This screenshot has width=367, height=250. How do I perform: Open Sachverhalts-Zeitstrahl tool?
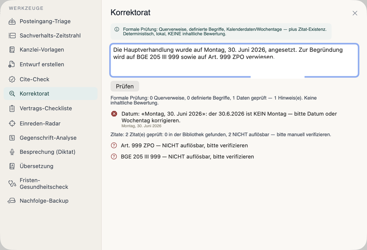[51, 36]
